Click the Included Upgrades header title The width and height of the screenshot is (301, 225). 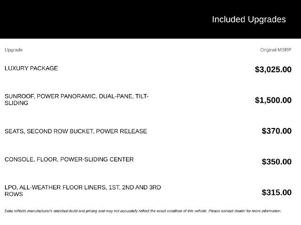[249, 19]
